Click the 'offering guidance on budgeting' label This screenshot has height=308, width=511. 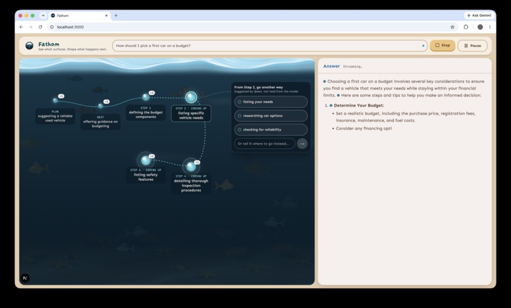tap(100, 124)
